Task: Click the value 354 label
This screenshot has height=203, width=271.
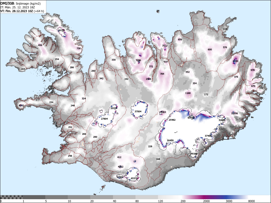Action: [195, 83]
